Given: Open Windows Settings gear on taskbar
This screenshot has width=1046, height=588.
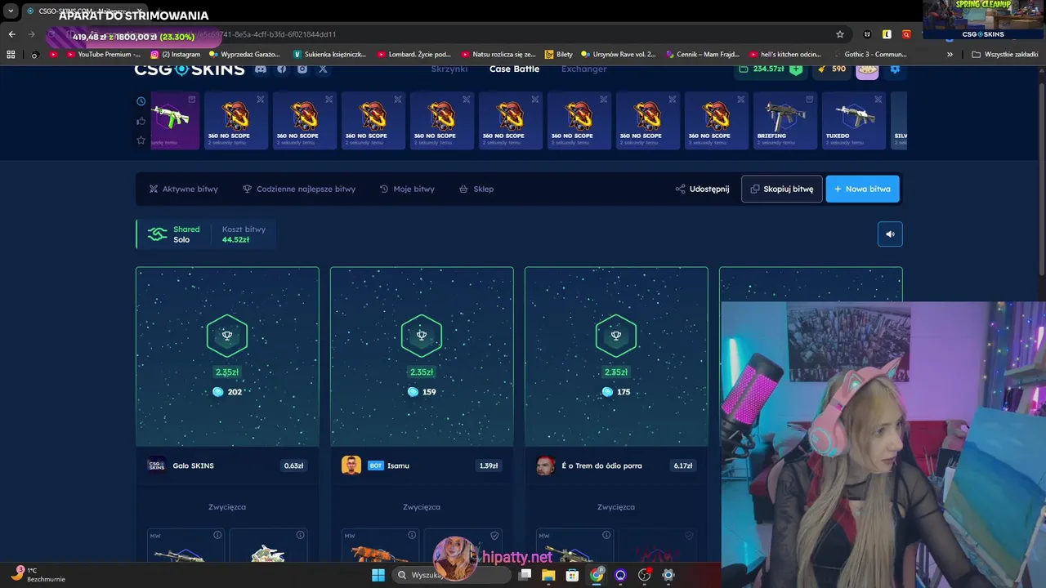Looking at the screenshot, I should 668,575.
